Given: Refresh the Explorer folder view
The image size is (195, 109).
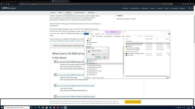Looking at the screenshot, I should click(141, 36).
